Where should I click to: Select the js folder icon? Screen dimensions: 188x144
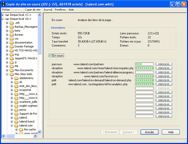11,62
